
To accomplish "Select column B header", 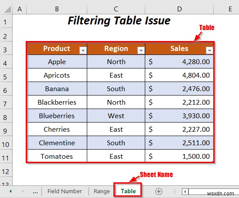I will pos(57,9).
